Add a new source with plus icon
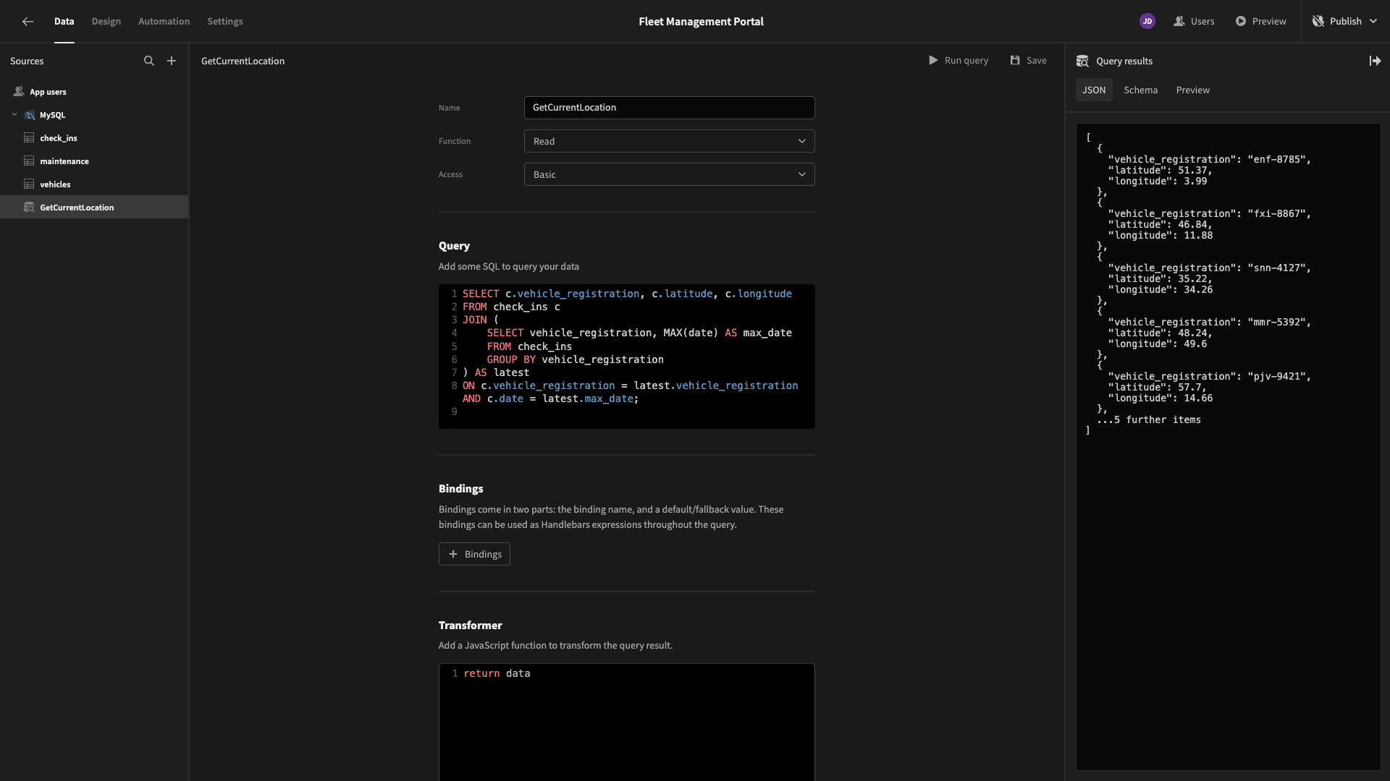The height and width of the screenshot is (781, 1390). (x=172, y=61)
